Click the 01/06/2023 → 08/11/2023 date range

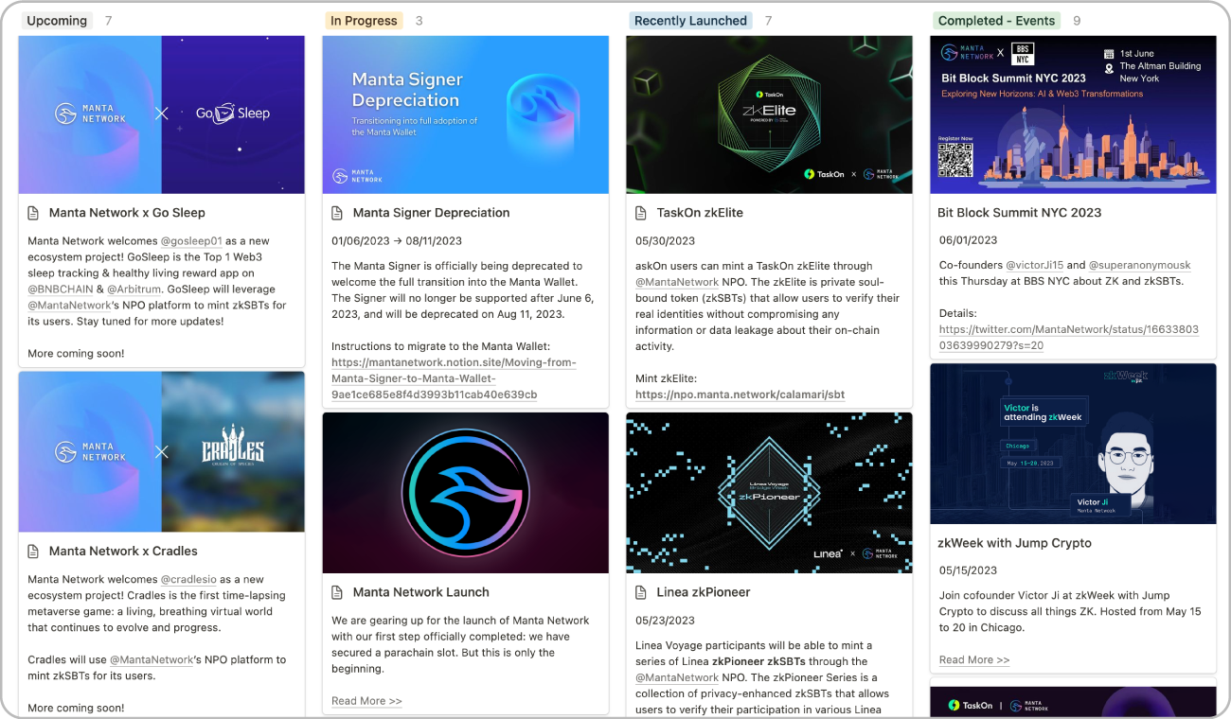point(397,241)
